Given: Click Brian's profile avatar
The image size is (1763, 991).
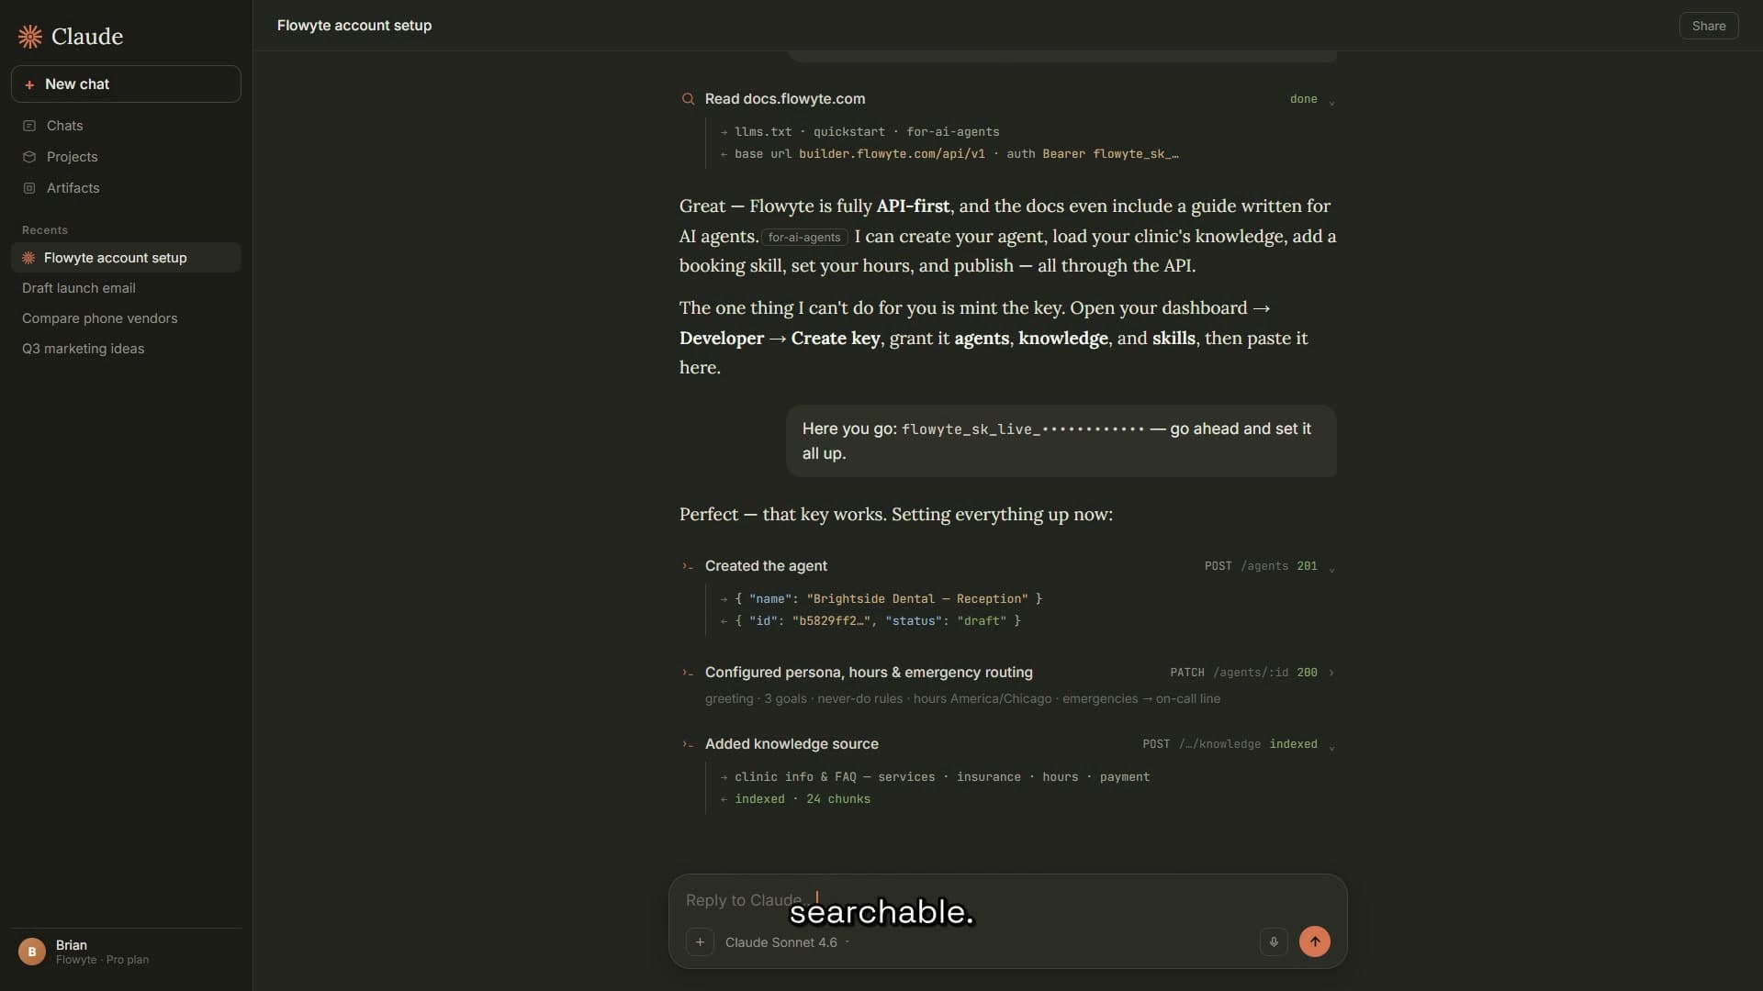Looking at the screenshot, I should [x=32, y=952].
